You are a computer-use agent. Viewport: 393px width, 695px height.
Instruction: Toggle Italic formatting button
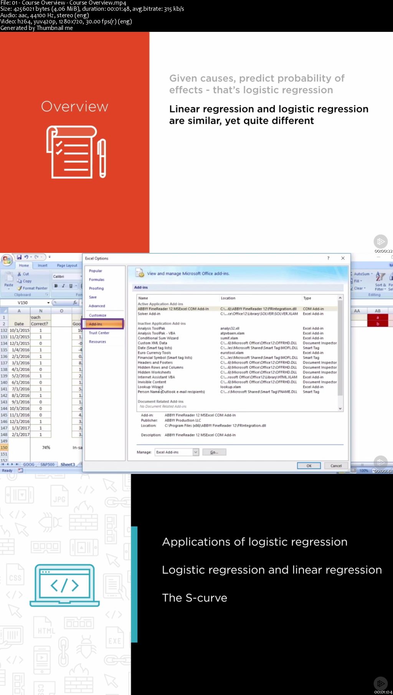click(63, 286)
